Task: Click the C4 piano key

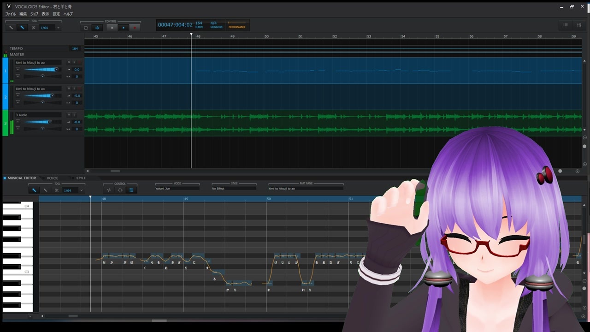Action: pyautogui.click(x=18, y=206)
